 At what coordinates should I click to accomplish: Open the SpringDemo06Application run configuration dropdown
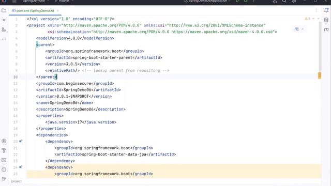point(207,1)
